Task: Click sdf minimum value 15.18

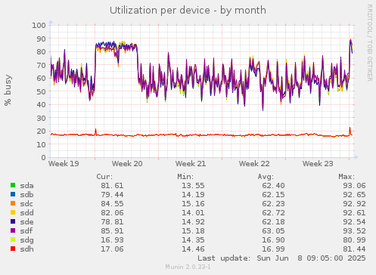Action: click(x=193, y=231)
